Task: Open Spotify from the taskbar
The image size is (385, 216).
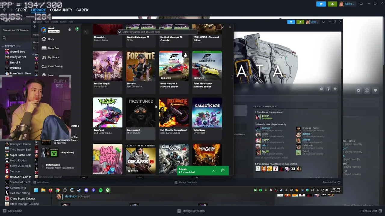Action: pyautogui.click(x=100, y=190)
